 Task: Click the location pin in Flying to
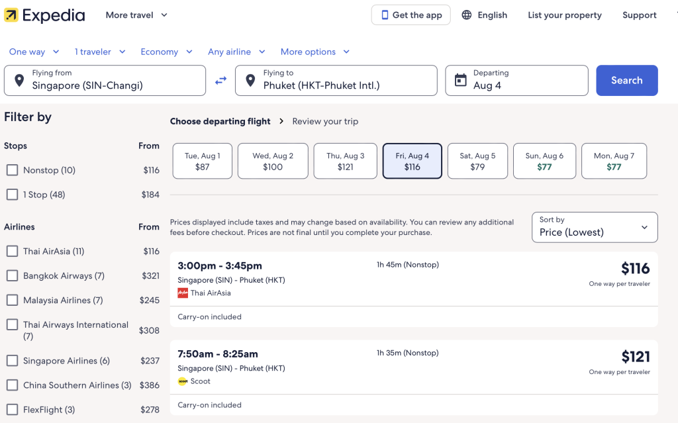250,81
